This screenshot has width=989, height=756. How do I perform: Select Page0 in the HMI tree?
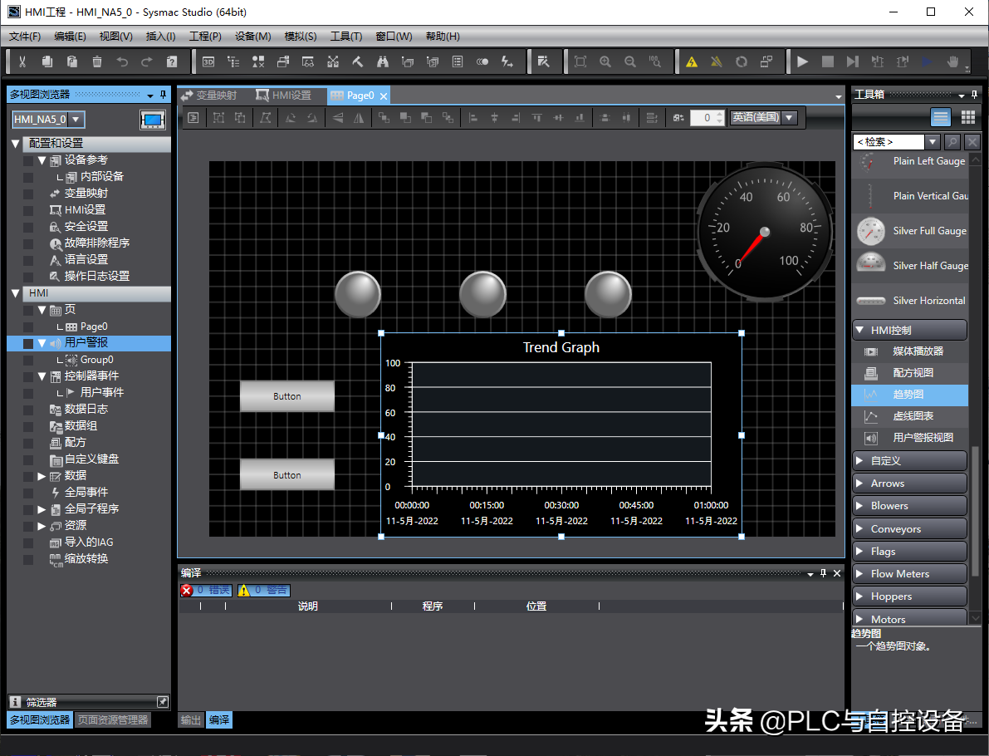pos(93,326)
